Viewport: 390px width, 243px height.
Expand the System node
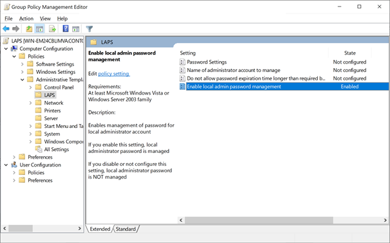pyautogui.click(x=30, y=134)
